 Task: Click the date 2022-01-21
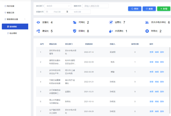point(89,82)
